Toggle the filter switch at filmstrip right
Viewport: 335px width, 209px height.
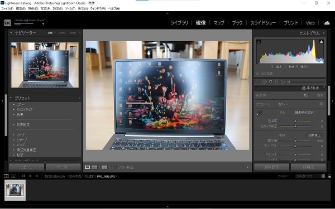point(323,176)
